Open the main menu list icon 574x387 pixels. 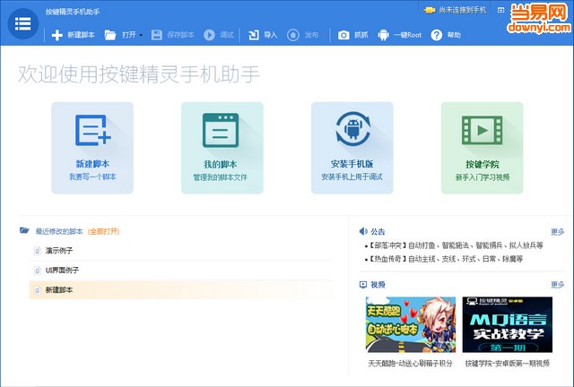coord(22,23)
